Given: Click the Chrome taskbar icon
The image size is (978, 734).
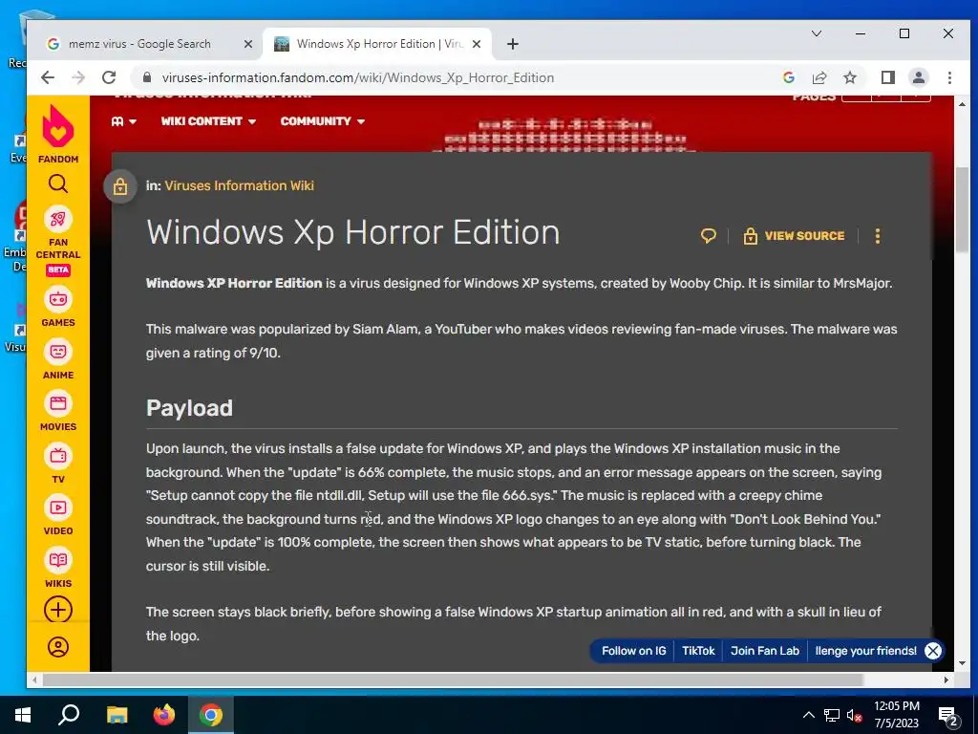Looking at the screenshot, I should (211, 715).
